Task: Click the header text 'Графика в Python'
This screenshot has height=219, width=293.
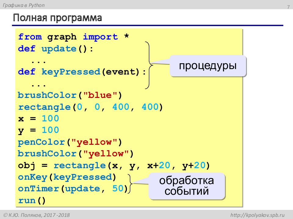Action: pyautogui.click(x=24, y=5)
